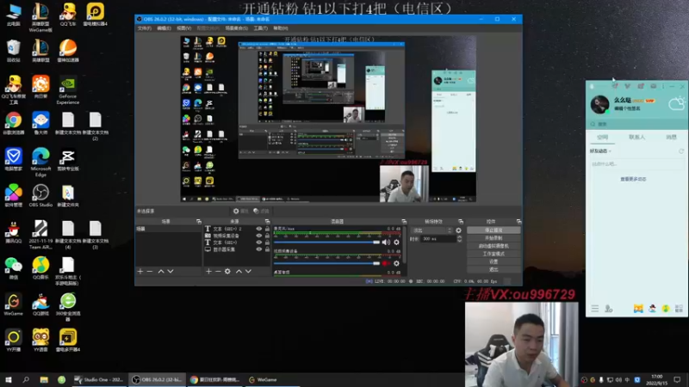Pop out the Sources dock panel

[x=267, y=222]
